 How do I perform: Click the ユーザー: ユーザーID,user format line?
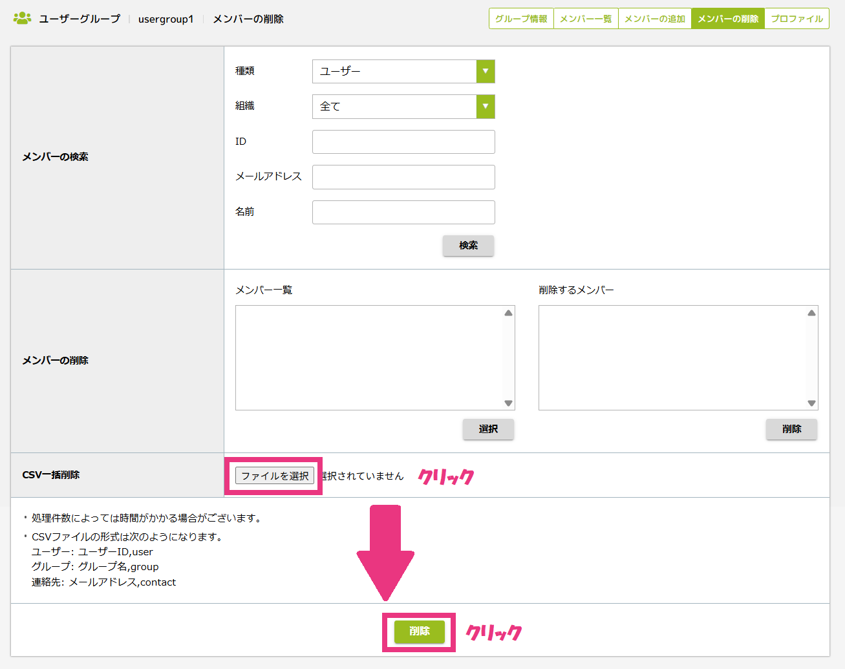[x=92, y=552]
